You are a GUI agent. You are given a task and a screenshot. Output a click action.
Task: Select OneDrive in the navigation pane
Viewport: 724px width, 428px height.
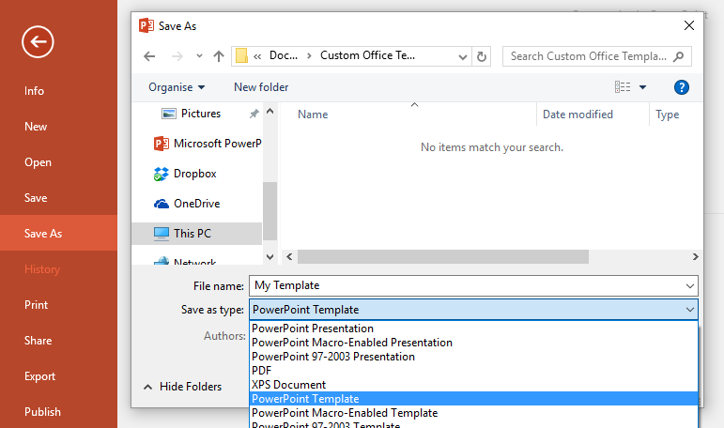coord(196,204)
